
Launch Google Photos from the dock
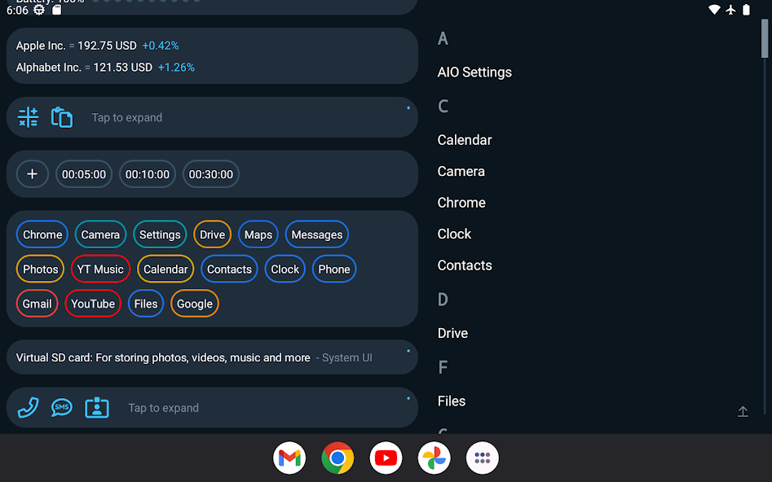[x=435, y=458]
